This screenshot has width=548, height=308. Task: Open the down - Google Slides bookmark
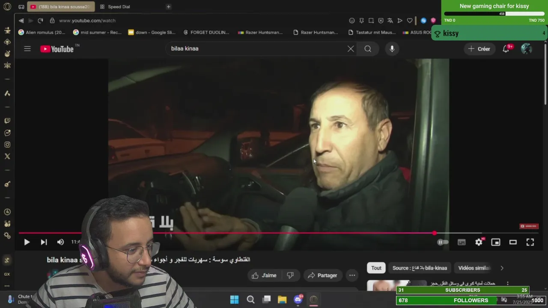(152, 32)
